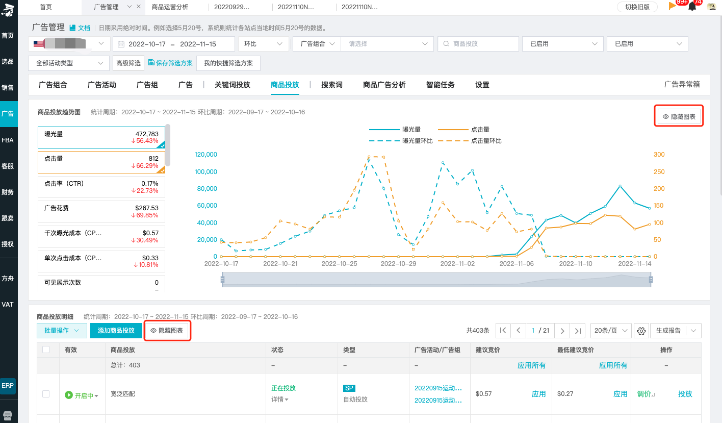The width and height of the screenshot is (722, 423).
Task: Jump to the last results page
Action: click(578, 331)
